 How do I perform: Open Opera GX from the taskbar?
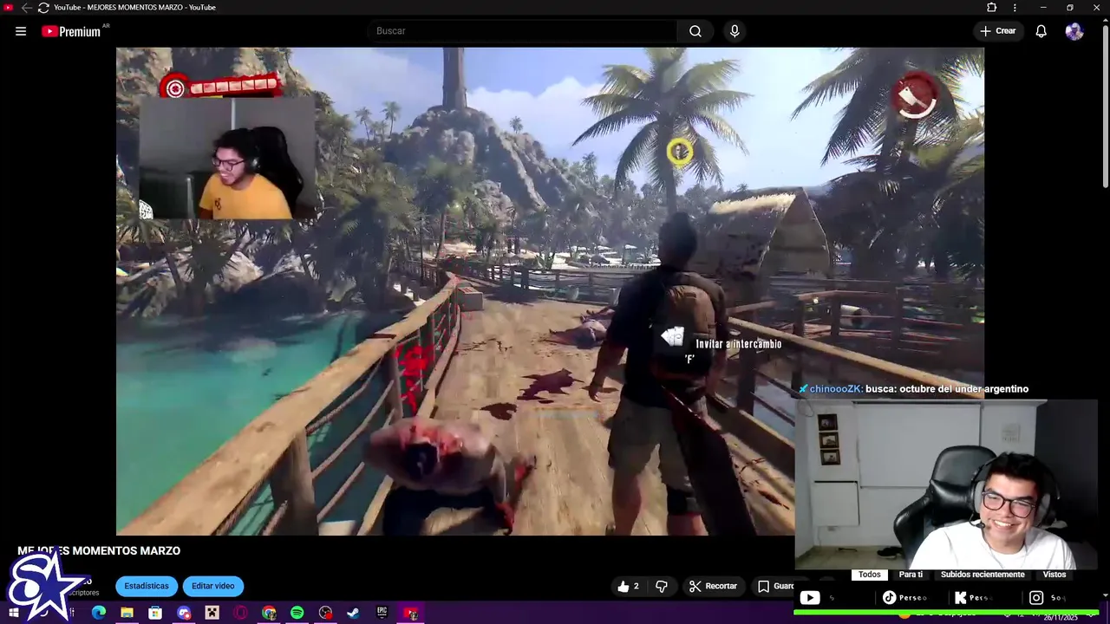[240, 613]
